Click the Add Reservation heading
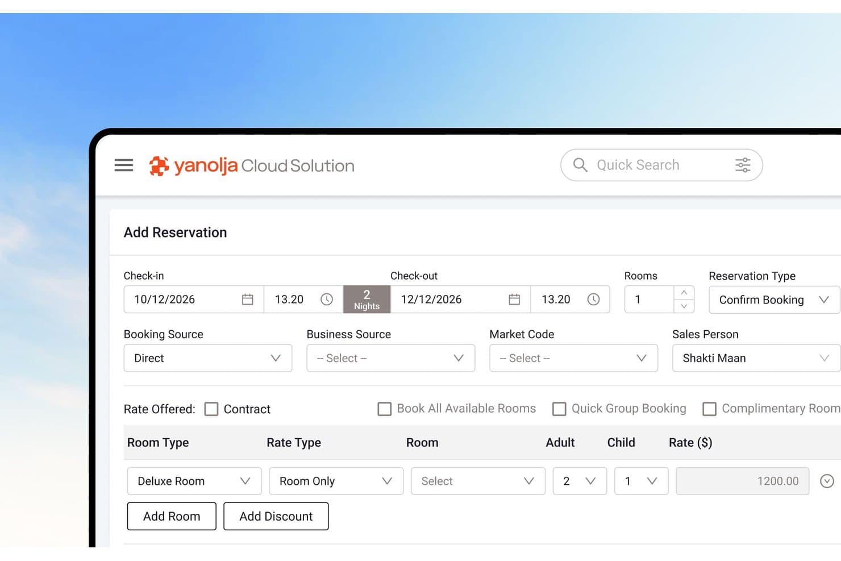841x561 pixels. 175,232
